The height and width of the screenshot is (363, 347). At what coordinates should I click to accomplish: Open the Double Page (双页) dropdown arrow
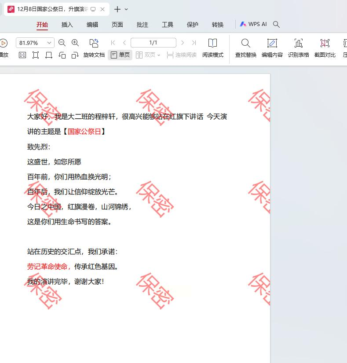pos(159,55)
